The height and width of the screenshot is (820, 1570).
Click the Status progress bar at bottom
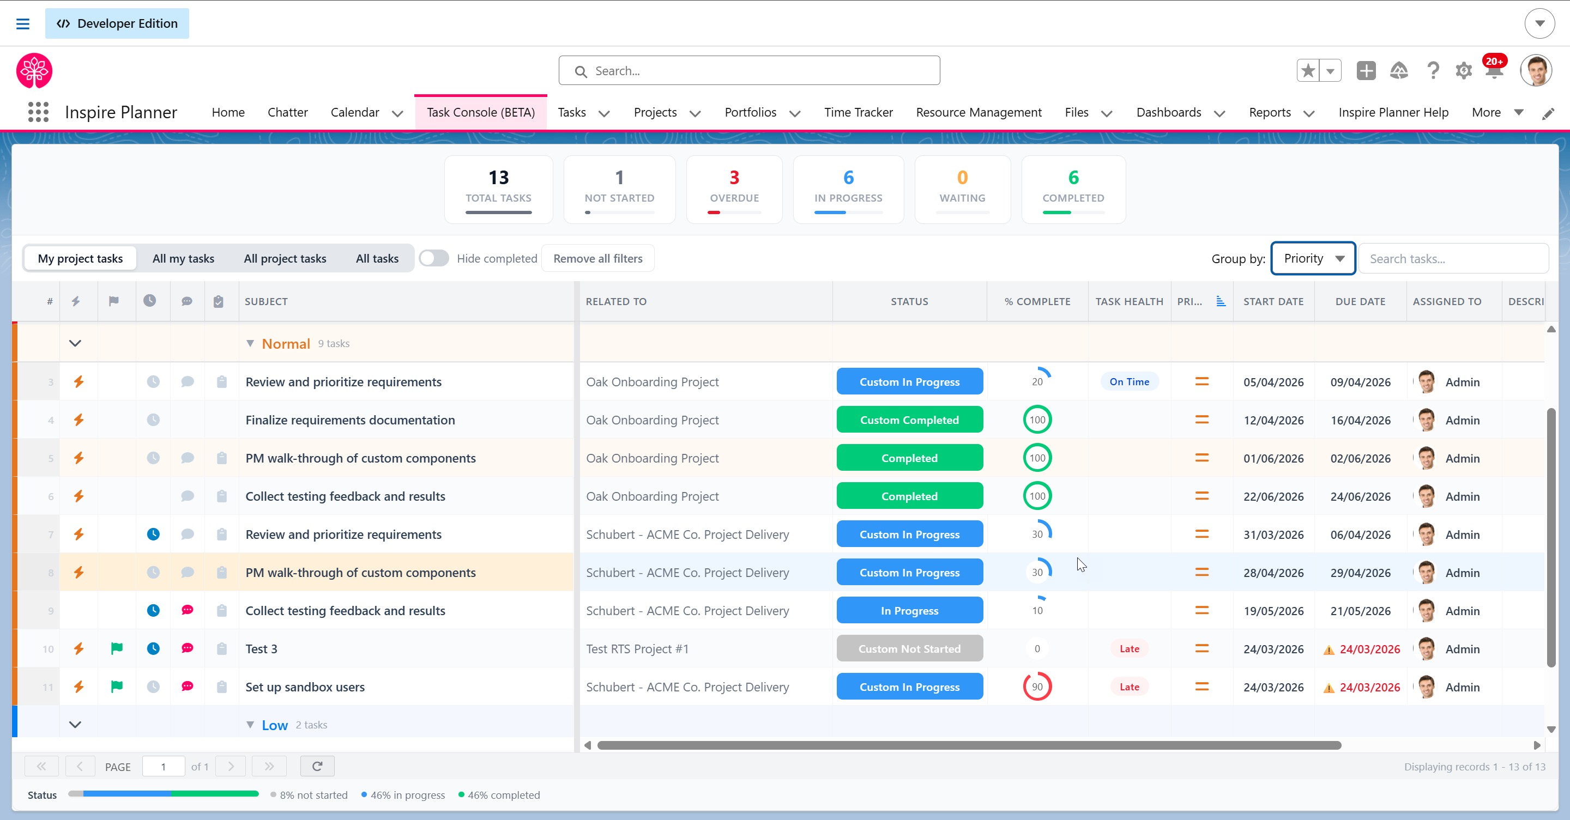[x=164, y=794]
